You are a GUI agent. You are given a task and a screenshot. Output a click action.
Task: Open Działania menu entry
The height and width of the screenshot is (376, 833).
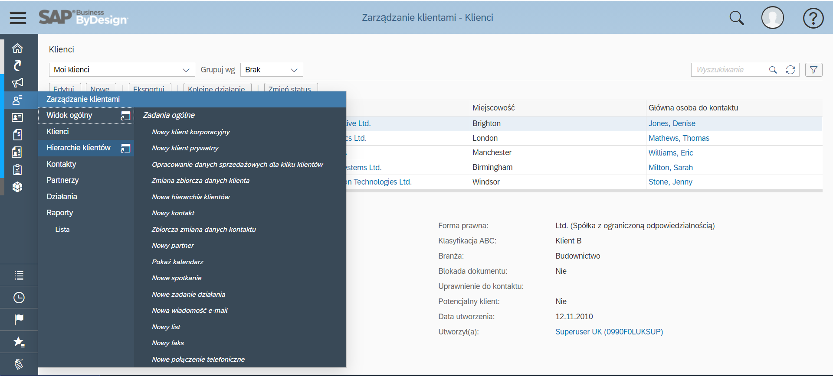point(62,197)
